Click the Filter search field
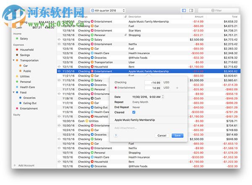This screenshot has height=185, width=252. pyautogui.click(x=218, y=11)
